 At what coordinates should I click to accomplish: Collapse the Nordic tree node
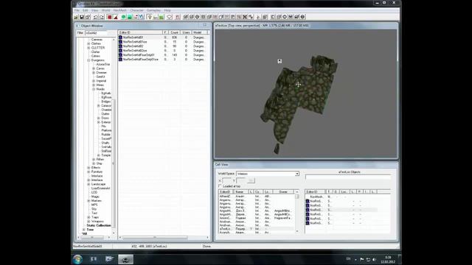click(94, 89)
